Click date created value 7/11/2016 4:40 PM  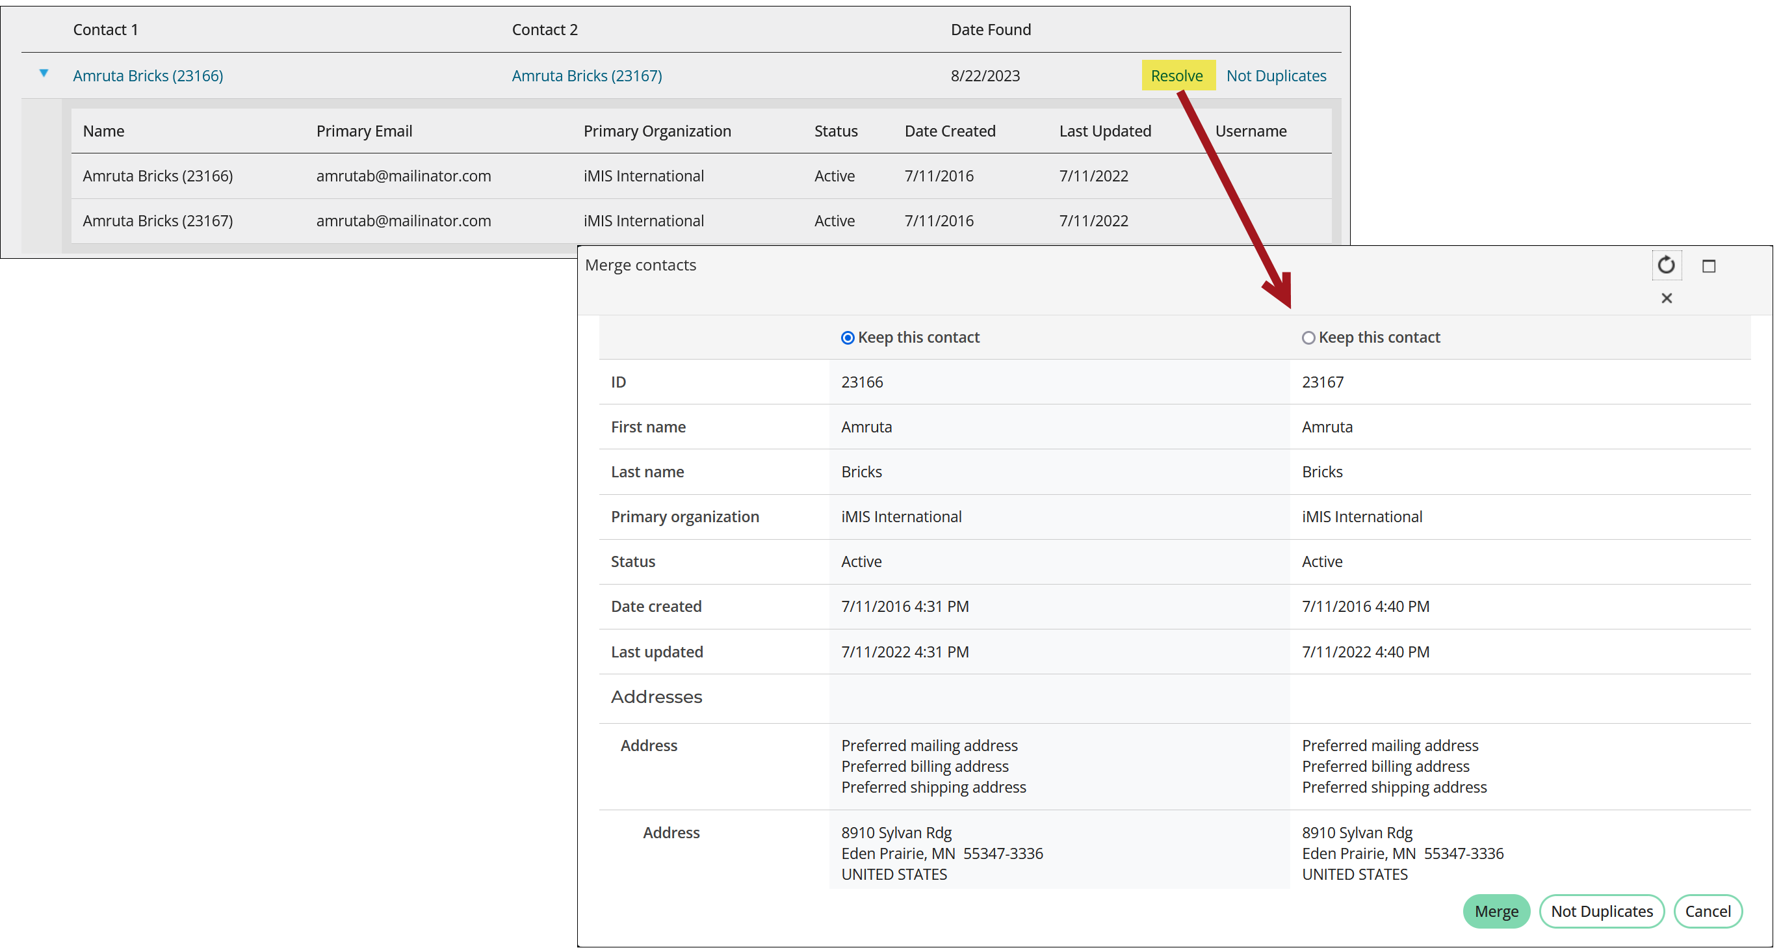click(1366, 606)
